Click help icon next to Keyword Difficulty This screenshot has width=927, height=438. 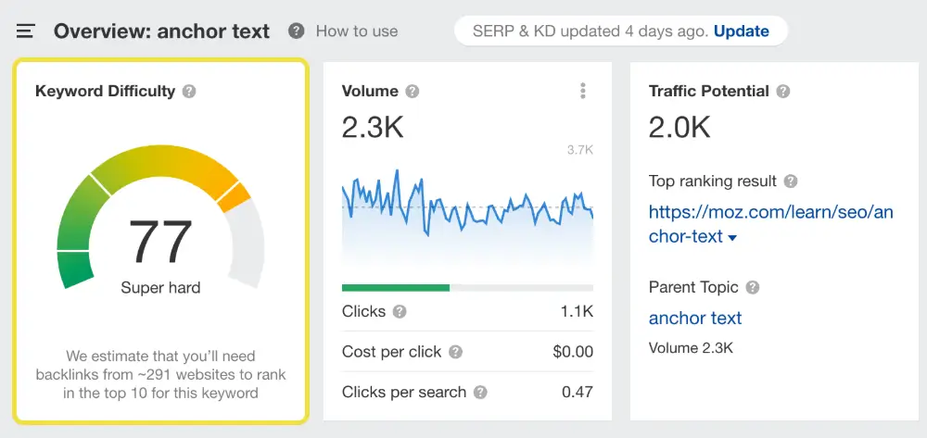189,92
